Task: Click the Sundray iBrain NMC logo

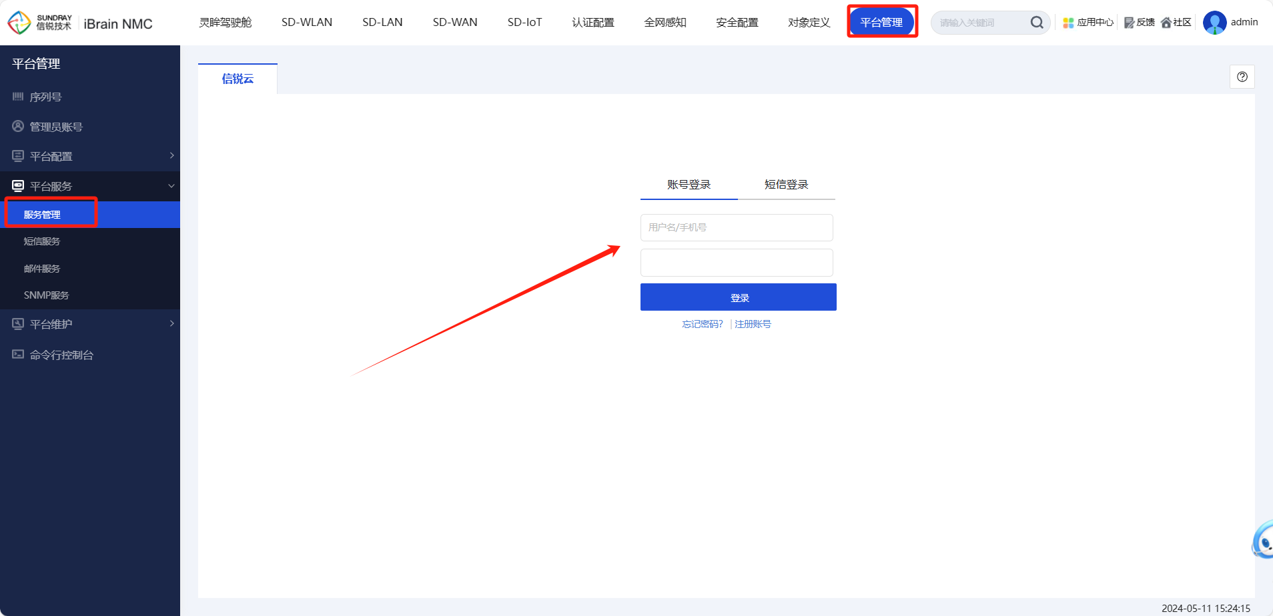Action: click(80, 23)
